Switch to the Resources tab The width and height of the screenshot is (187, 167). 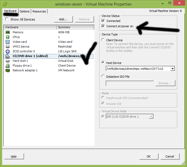pos(39,11)
